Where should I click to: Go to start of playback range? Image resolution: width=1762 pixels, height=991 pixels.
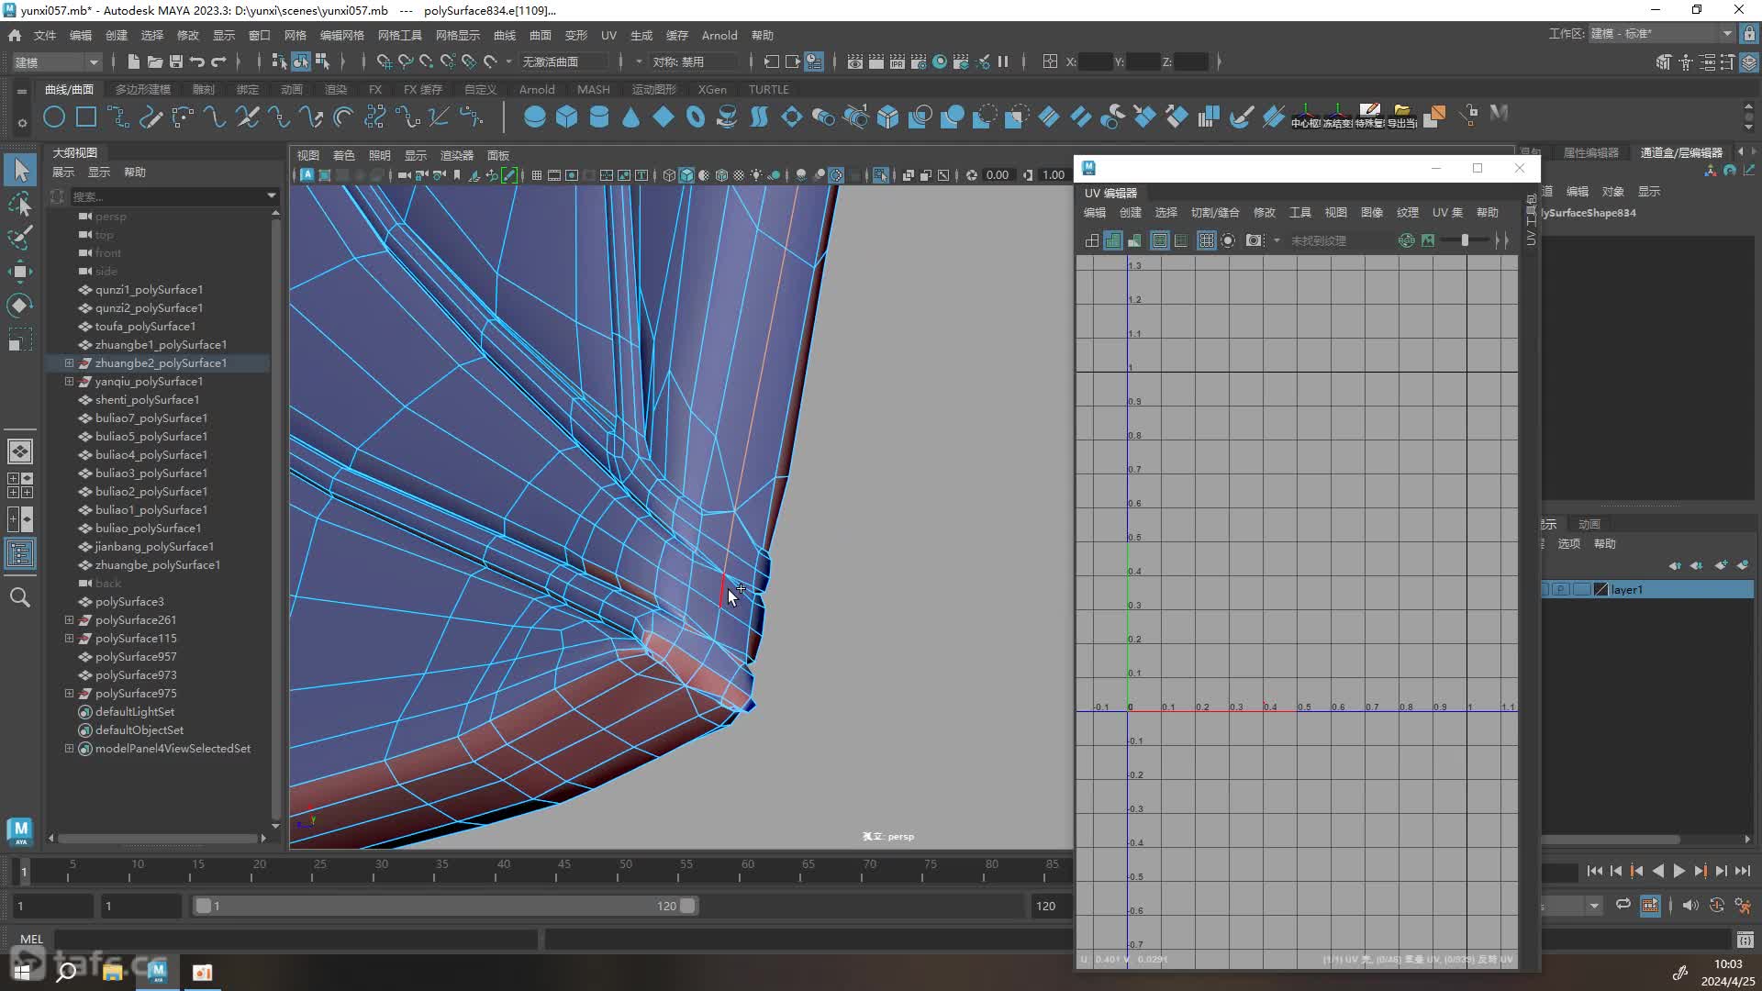(x=1594, y=871)
